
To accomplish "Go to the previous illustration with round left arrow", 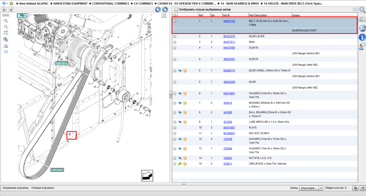I will click(x=158, y=9).
